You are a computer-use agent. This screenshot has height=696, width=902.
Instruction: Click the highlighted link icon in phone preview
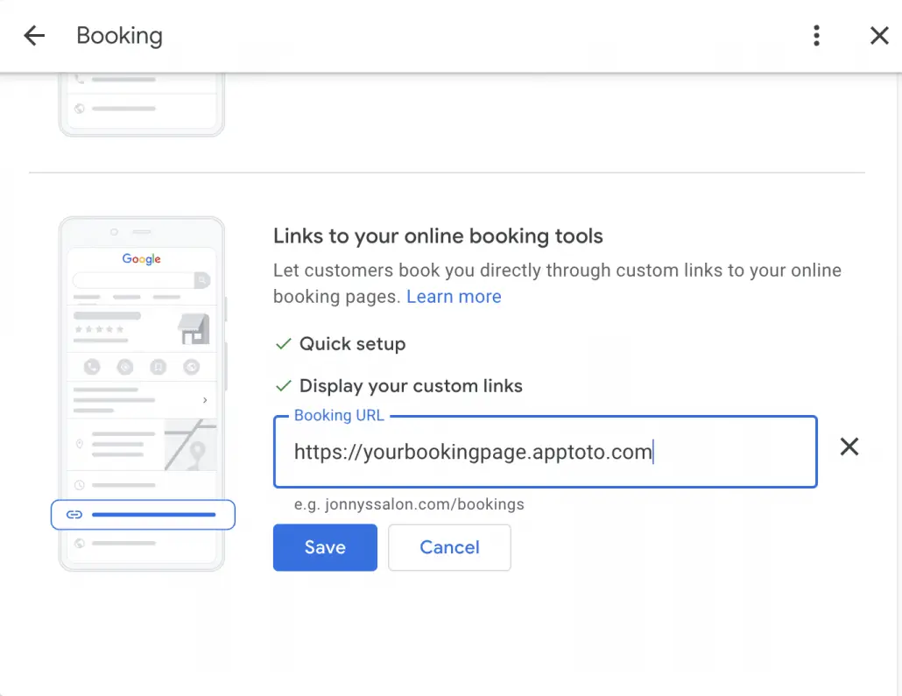pos(74,515)
